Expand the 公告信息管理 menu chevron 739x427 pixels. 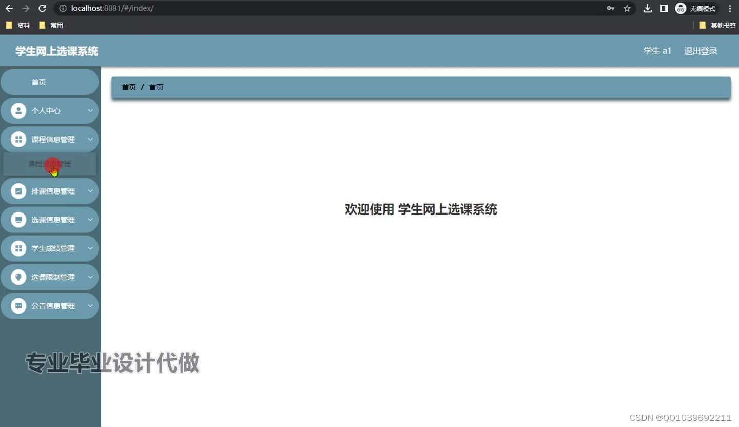click(90, 306)
